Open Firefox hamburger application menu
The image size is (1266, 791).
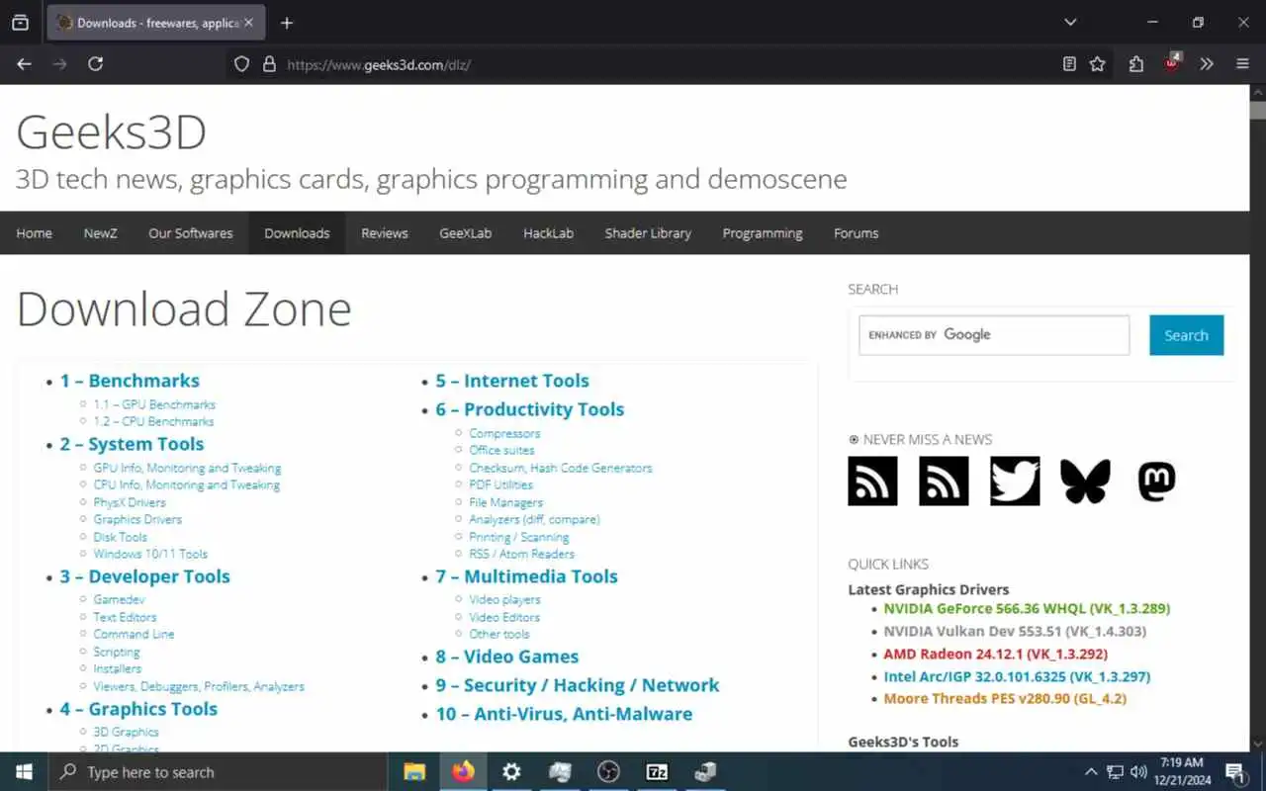[1243, 64]
